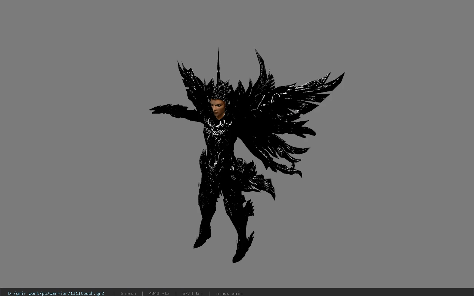Click the warrior model's face
This screenshot has width=474, height=296.
point(217,107)
